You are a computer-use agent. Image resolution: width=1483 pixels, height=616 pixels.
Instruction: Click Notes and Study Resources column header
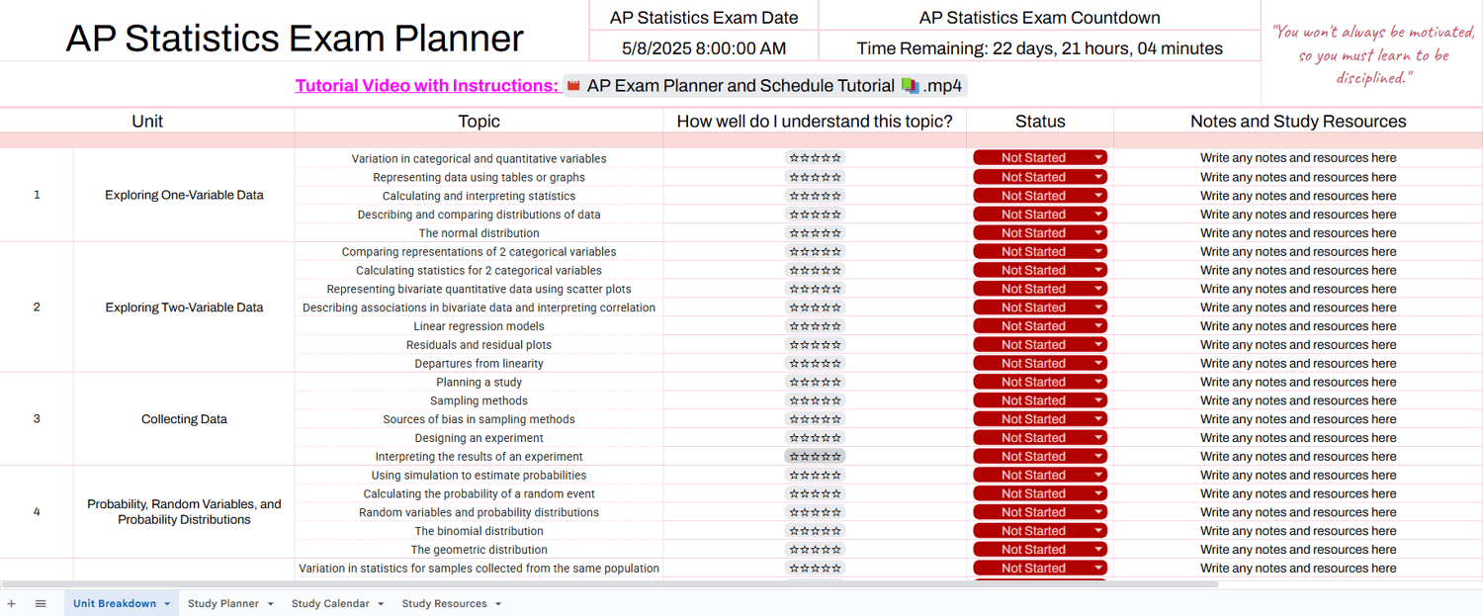point(1298,121)
